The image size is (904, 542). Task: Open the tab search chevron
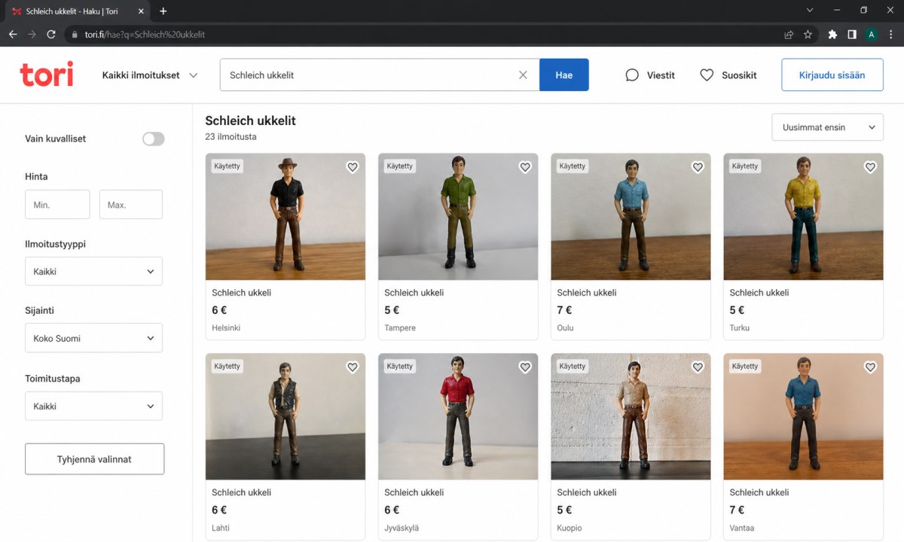click(x=810, y=11)
